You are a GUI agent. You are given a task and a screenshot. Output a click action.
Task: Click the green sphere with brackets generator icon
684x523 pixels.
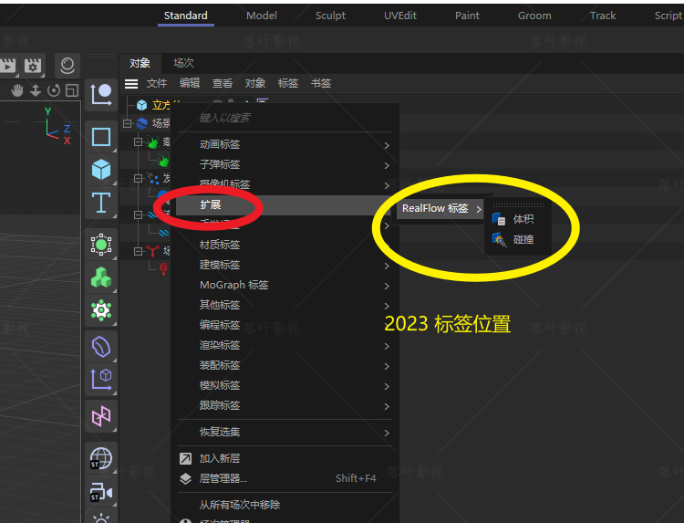tap(101, 245)
